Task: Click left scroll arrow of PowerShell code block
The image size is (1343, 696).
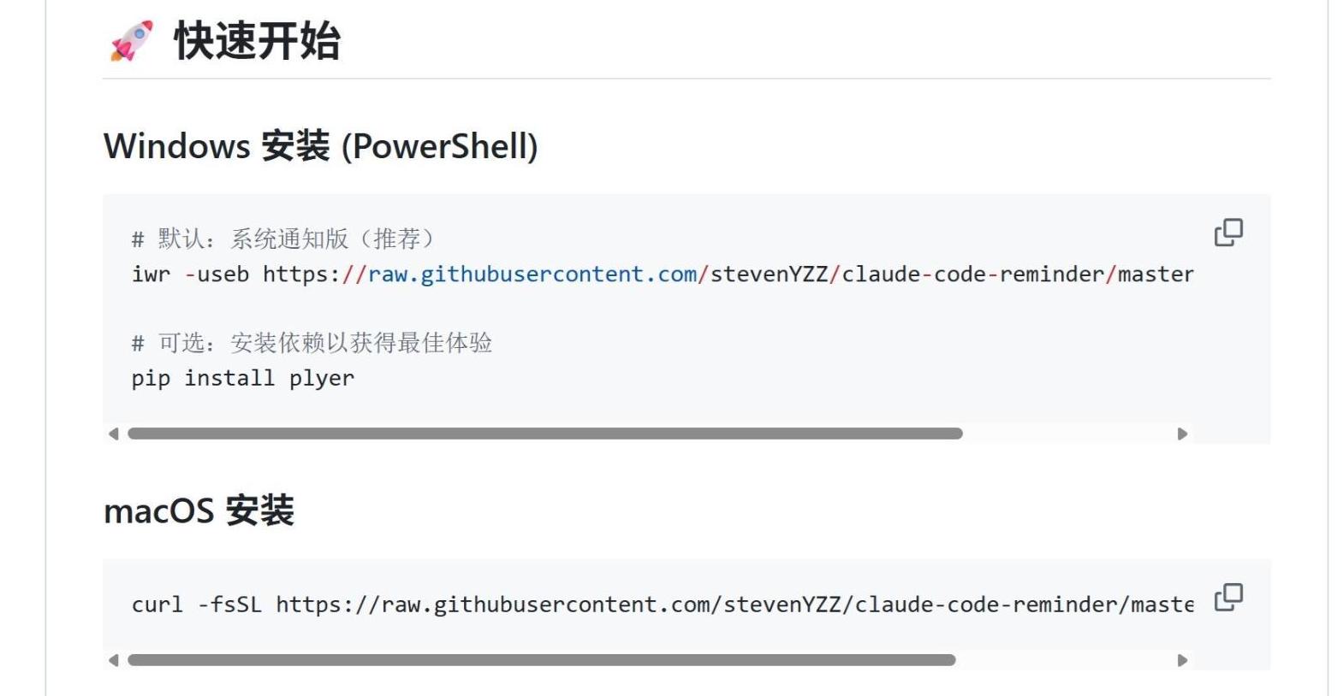Action: pyautogui.click(x=113, y=434)
